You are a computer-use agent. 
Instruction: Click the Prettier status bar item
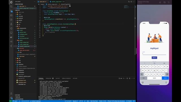click(129, 101)
